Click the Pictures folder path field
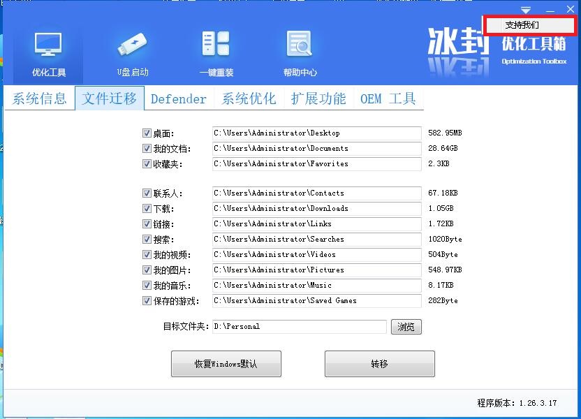Viewport: 581px width, 419px height. pos(317,270)
